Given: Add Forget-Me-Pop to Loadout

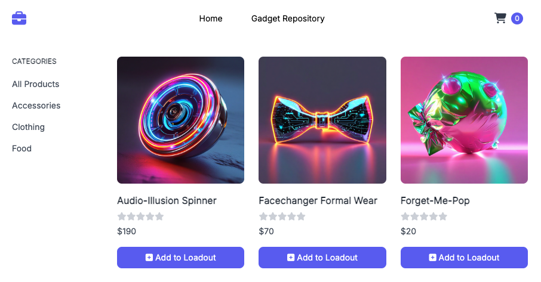Looking at the screenshot, I should [464, 258].
